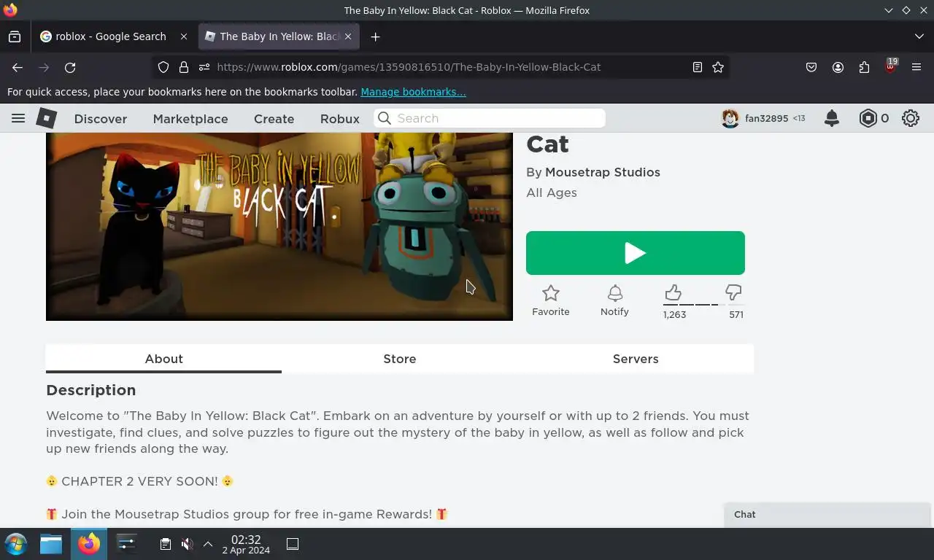Like the game with thumbs up

click(x=673, y=293)
